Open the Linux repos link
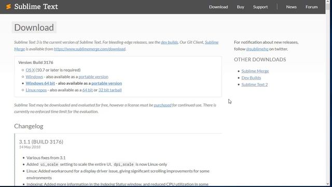The image size is (332, 187). [x=36, y=90]
